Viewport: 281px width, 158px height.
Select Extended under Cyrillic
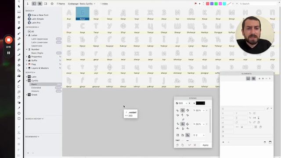(x=36, y=88)
